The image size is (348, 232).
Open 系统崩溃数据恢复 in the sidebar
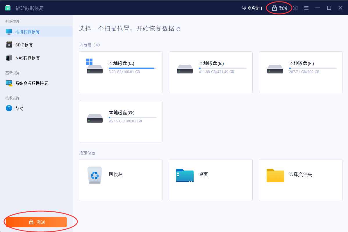pos(36,83)
